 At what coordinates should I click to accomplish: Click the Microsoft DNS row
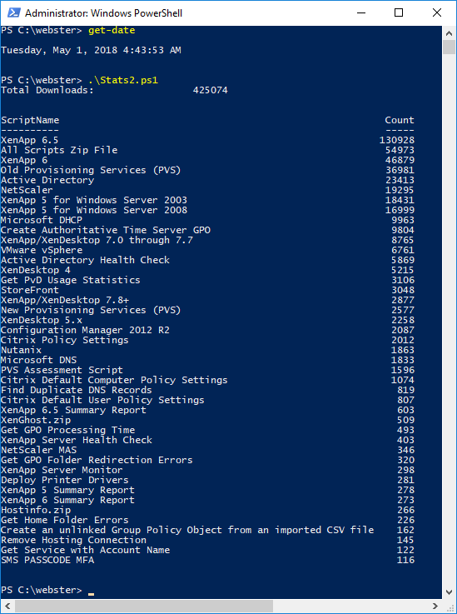coord(207,360)
